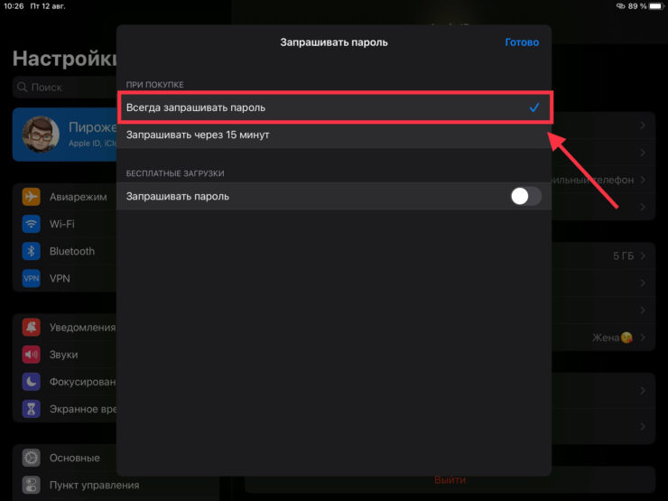This screenshot has width=668, height=501.
Task: Open Focus moon icon
Action: click(32, 382)
